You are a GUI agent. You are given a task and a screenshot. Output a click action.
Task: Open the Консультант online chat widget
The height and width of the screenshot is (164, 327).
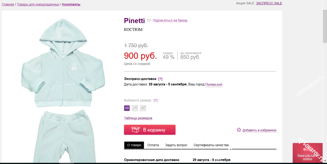click(x=307, y=153)
